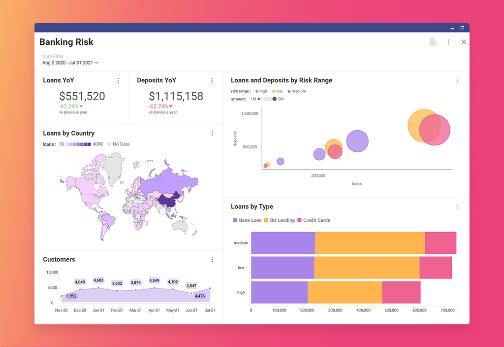Click the Loans YoY value $551,520

[82, 96]
